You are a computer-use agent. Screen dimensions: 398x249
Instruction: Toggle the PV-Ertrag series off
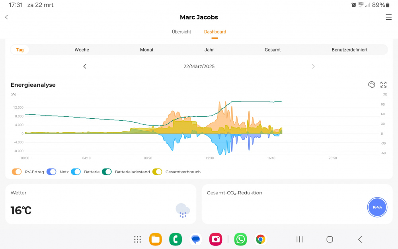[x=17, y=172]
